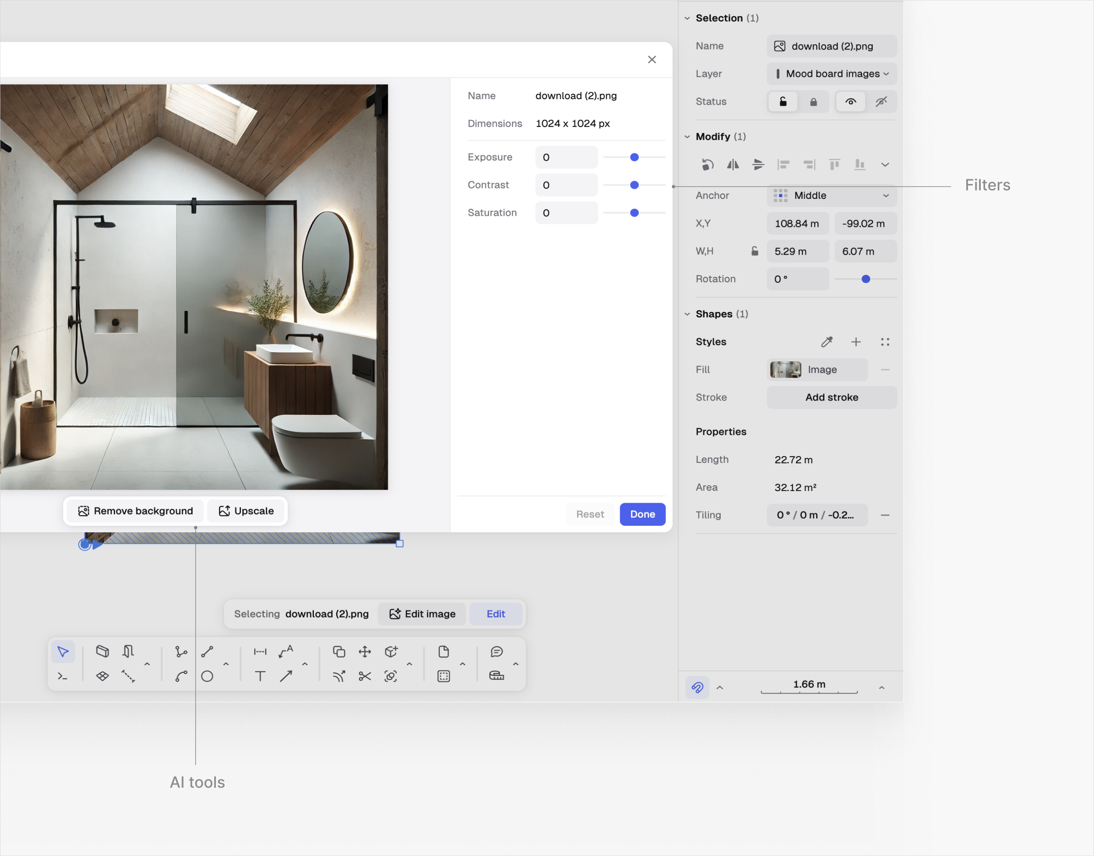Select the arrow pointer tool
Screen dimensions: 1094x856
tap(63, 651)
